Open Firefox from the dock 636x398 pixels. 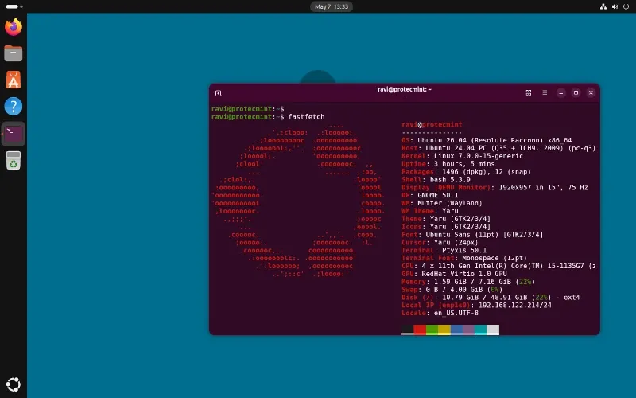(14, 27)
